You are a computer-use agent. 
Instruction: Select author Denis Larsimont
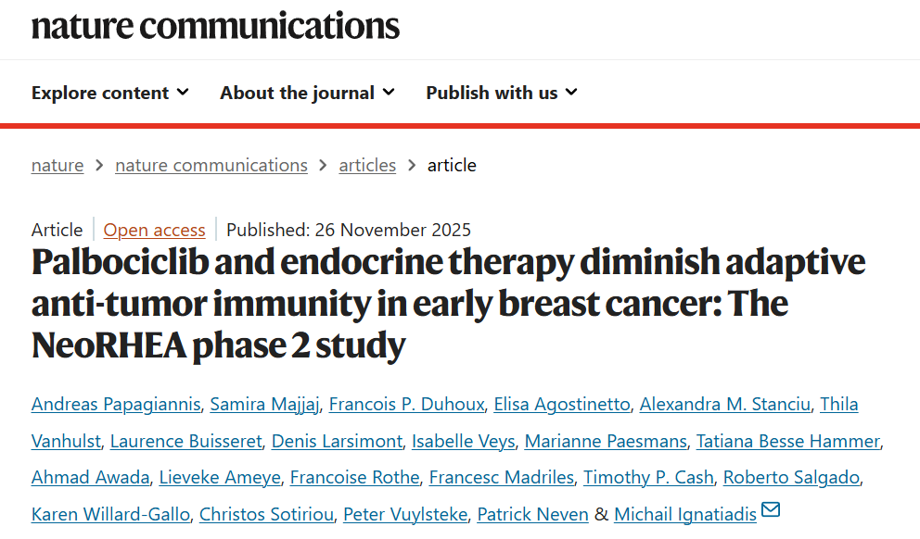337,442
